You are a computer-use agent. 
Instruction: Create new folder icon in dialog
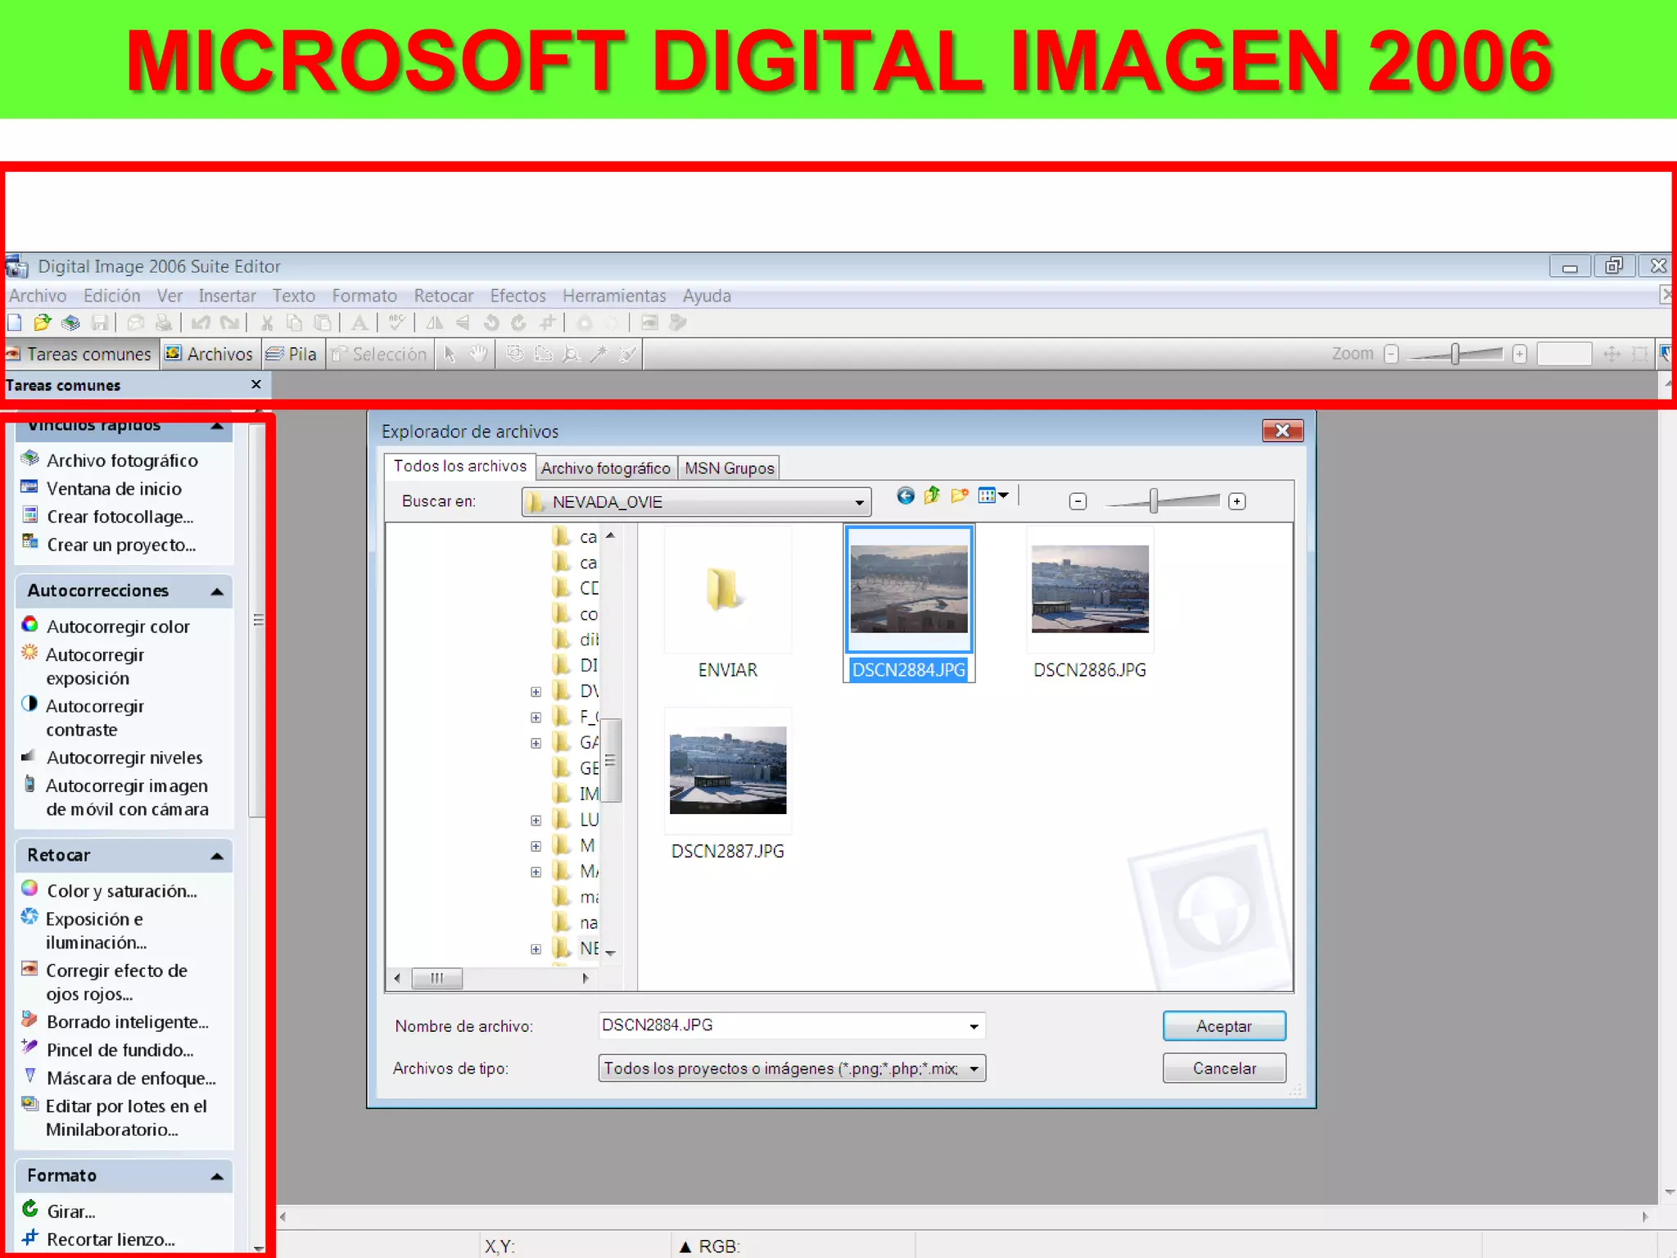point(960,496)
